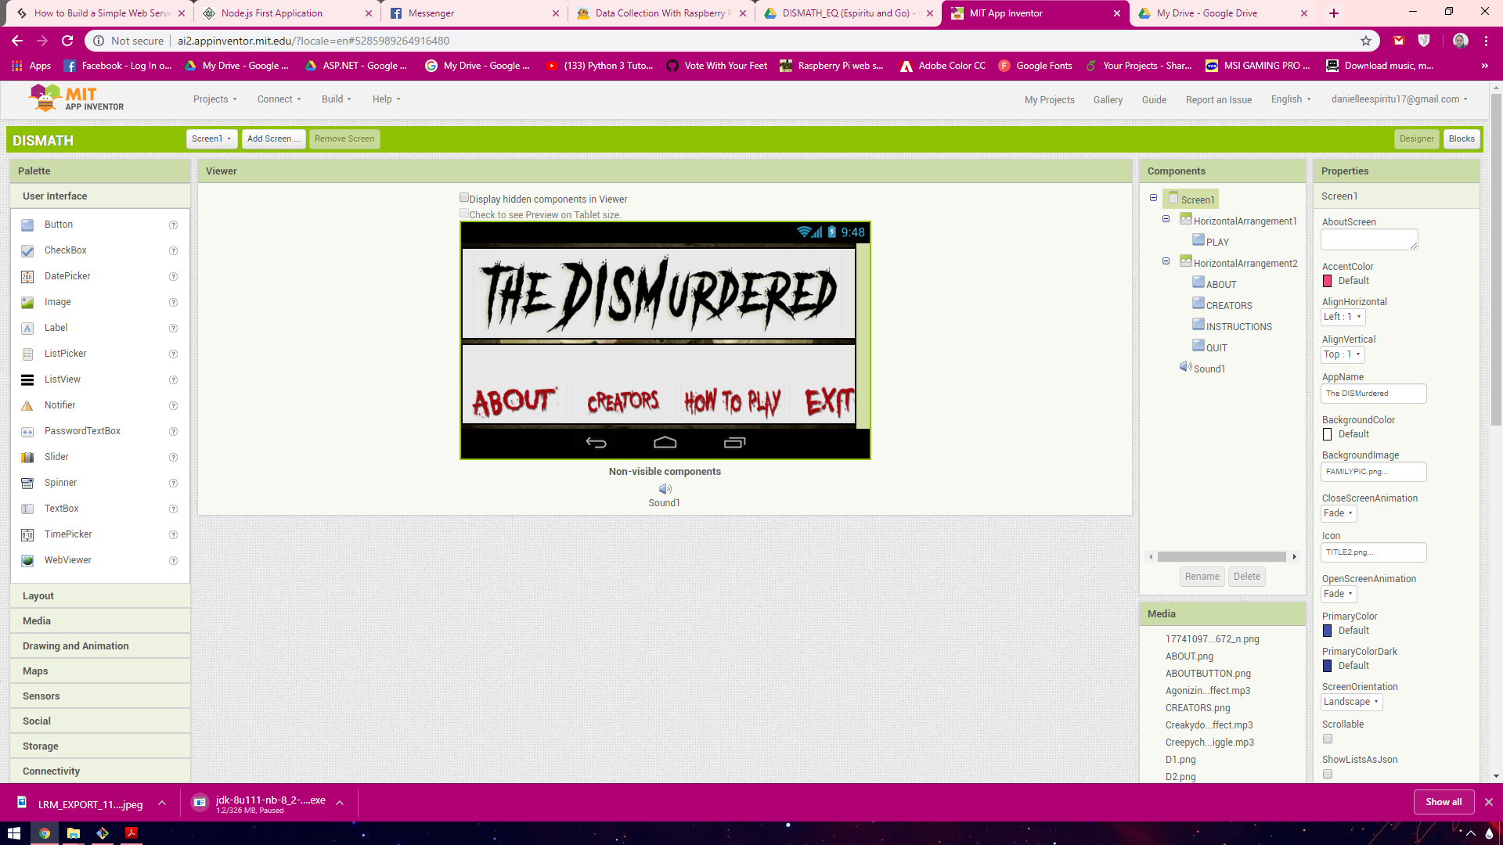Enable Display hidden components in Viewer
1503x845 pixels.
click(464, 198)
